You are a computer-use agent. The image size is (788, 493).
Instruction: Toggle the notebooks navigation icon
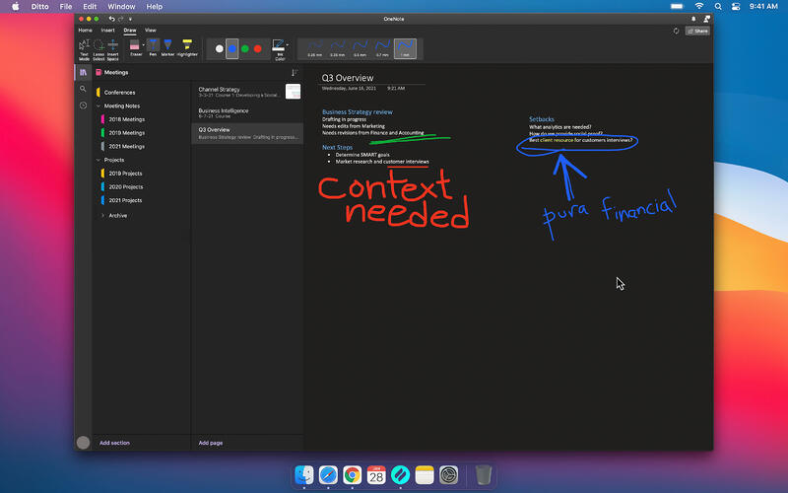click(83, 72)
